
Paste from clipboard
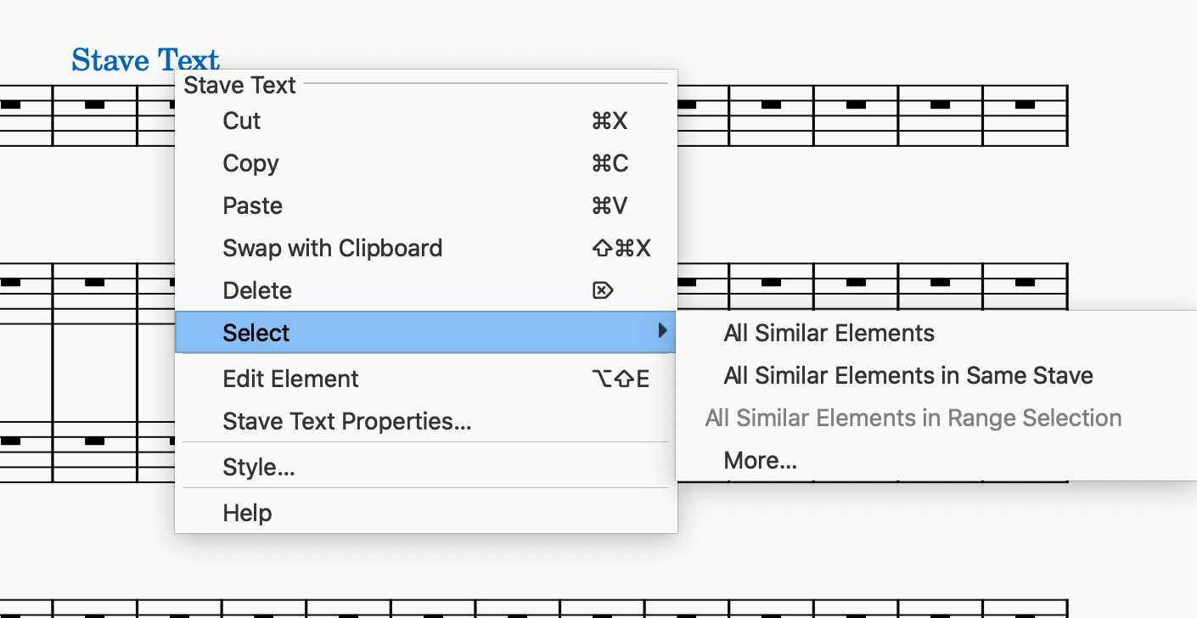click(250, 205)
